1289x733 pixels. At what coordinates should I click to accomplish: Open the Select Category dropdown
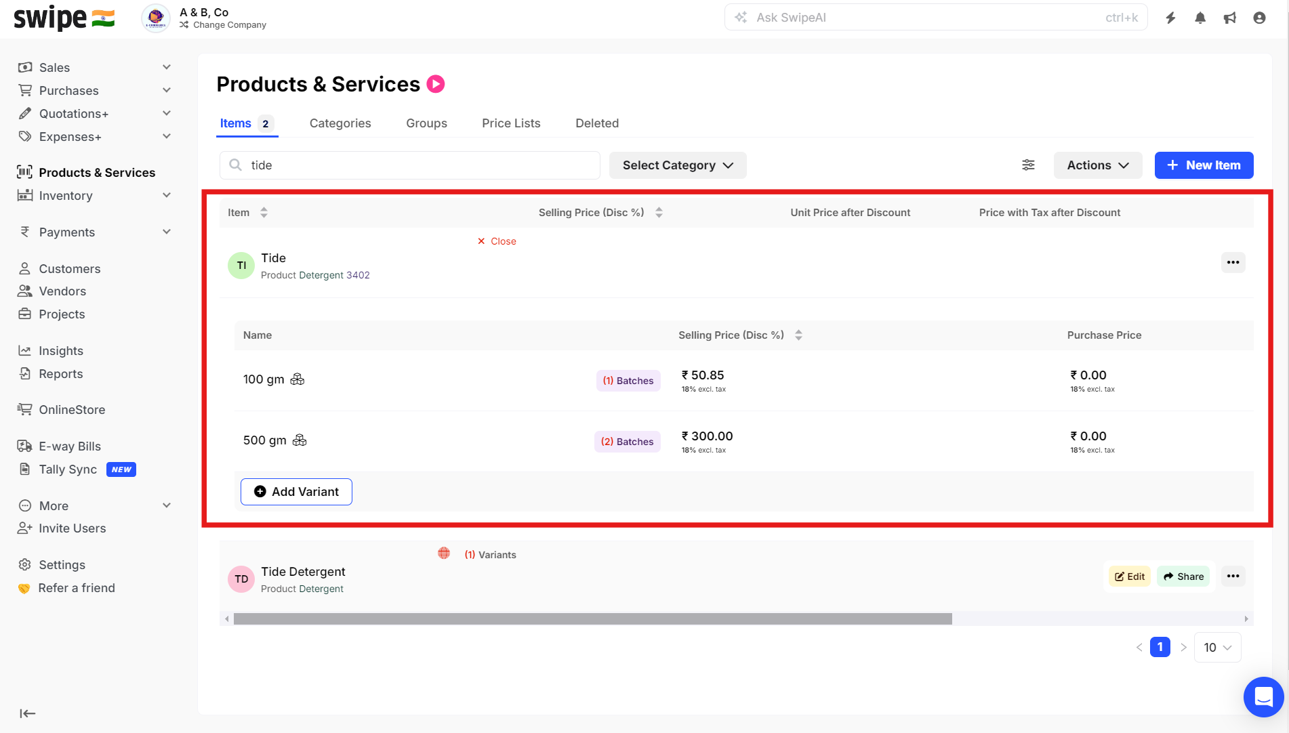click(678, 165)
